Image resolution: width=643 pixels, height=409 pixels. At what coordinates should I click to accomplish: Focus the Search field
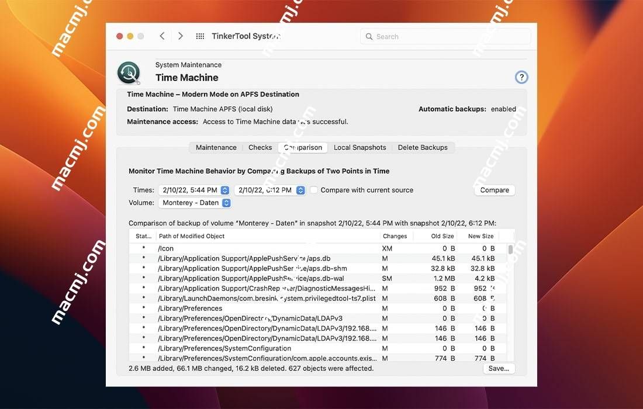tap(445, 36)
